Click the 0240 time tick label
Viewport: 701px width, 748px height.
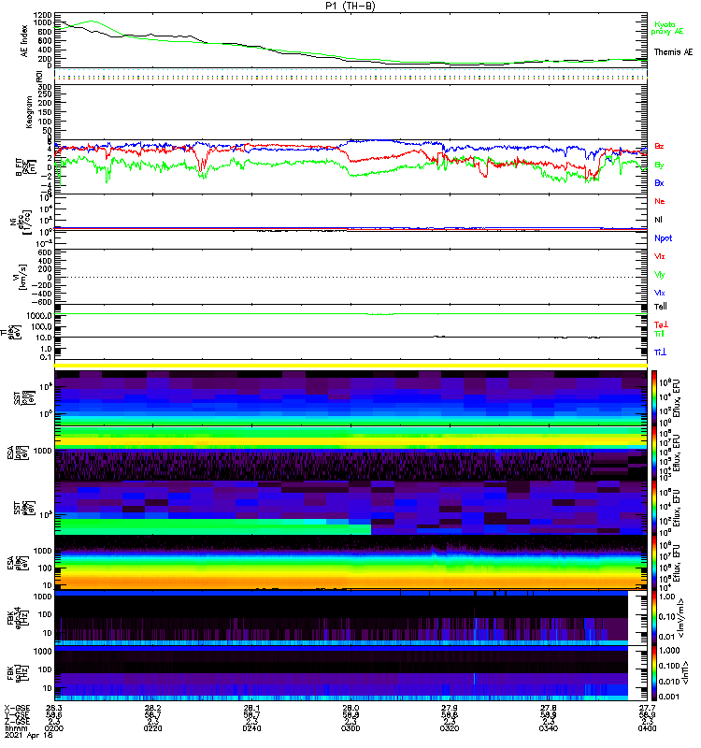tap(251, 728)
